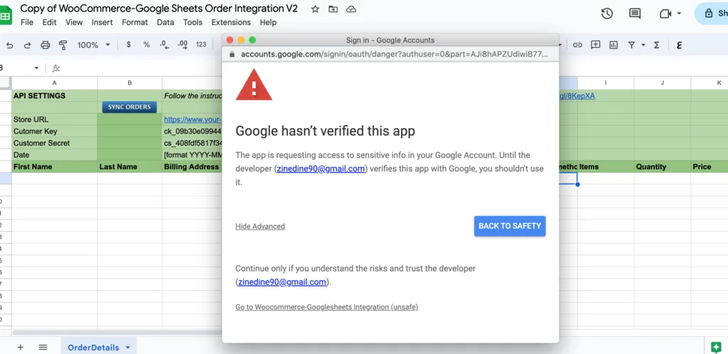This screenshot has width=728, height=354.
Task: Click the Share button
Action: click(712, 14)
